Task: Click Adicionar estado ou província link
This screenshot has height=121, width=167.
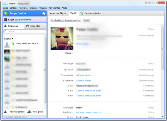Action: click(89, 112)
